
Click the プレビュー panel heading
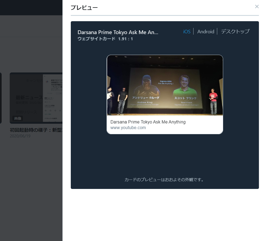click(84, 8)
